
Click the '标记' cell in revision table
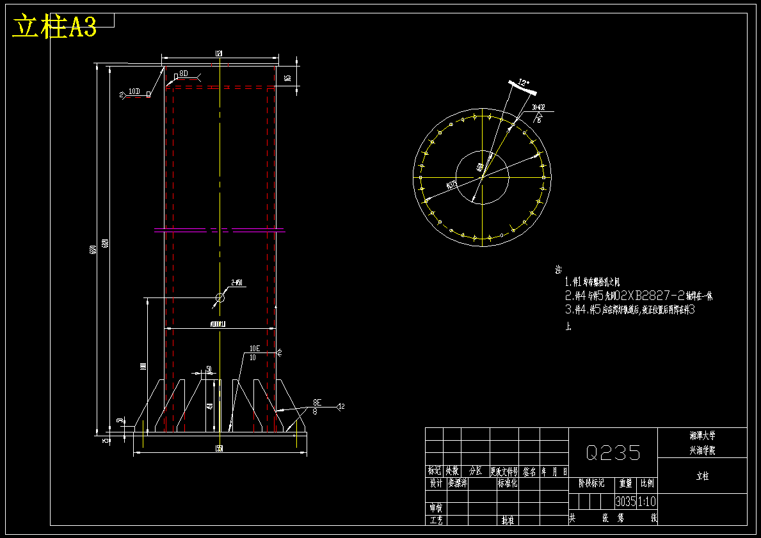(x=435, y=471)
